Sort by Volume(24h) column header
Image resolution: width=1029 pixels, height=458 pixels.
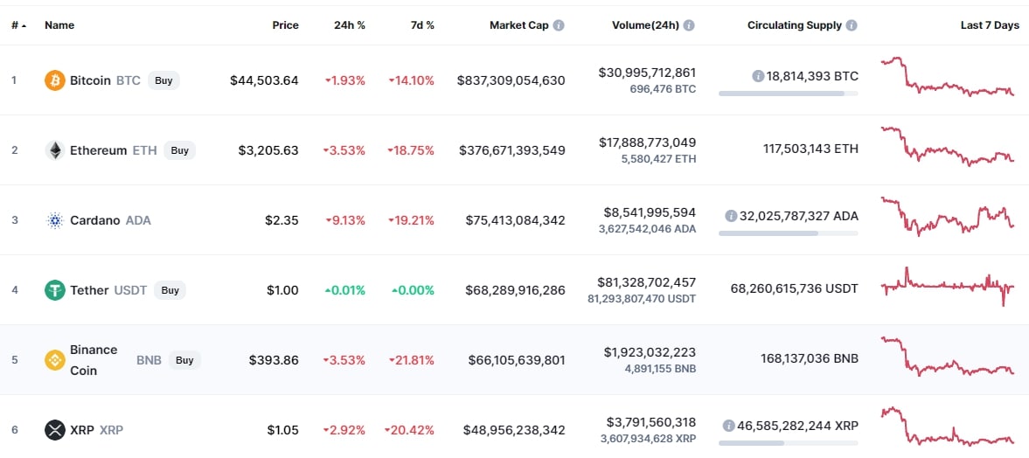coord(646,25)
